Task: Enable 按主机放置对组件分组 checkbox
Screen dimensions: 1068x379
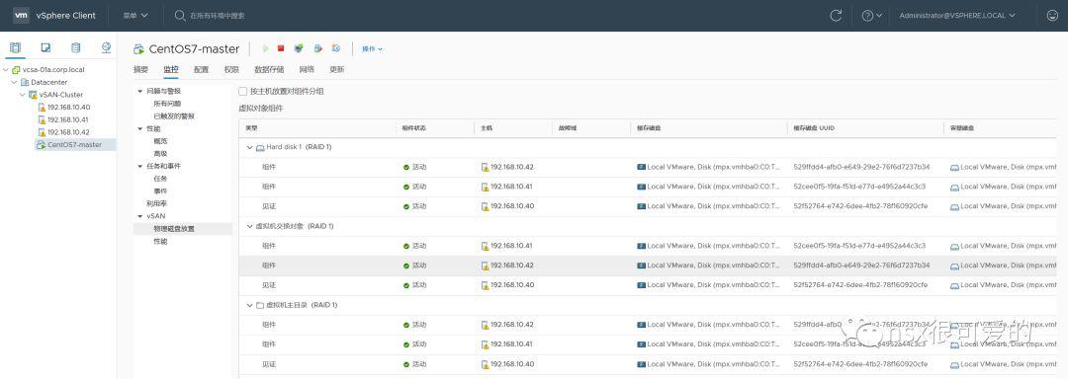Action: point(242,91)
